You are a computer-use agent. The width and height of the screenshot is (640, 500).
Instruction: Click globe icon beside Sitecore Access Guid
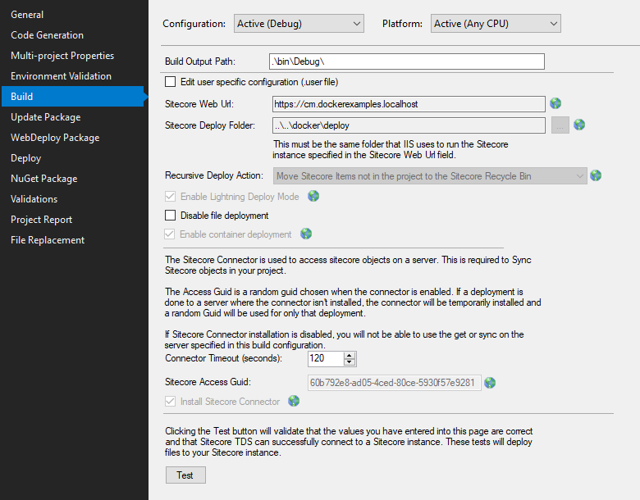click(x=490, y=383)
